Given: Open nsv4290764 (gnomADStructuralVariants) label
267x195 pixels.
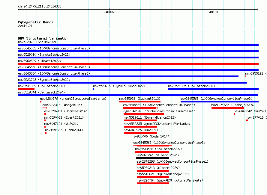Looking at the screenshot, I should [170, 180].
